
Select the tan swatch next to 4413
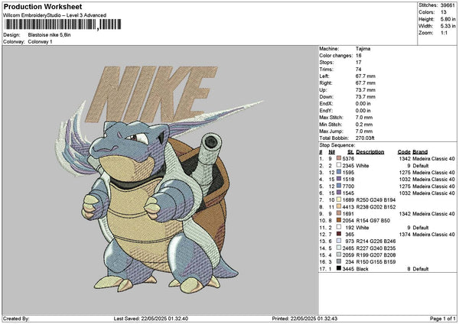coord(339,206)
